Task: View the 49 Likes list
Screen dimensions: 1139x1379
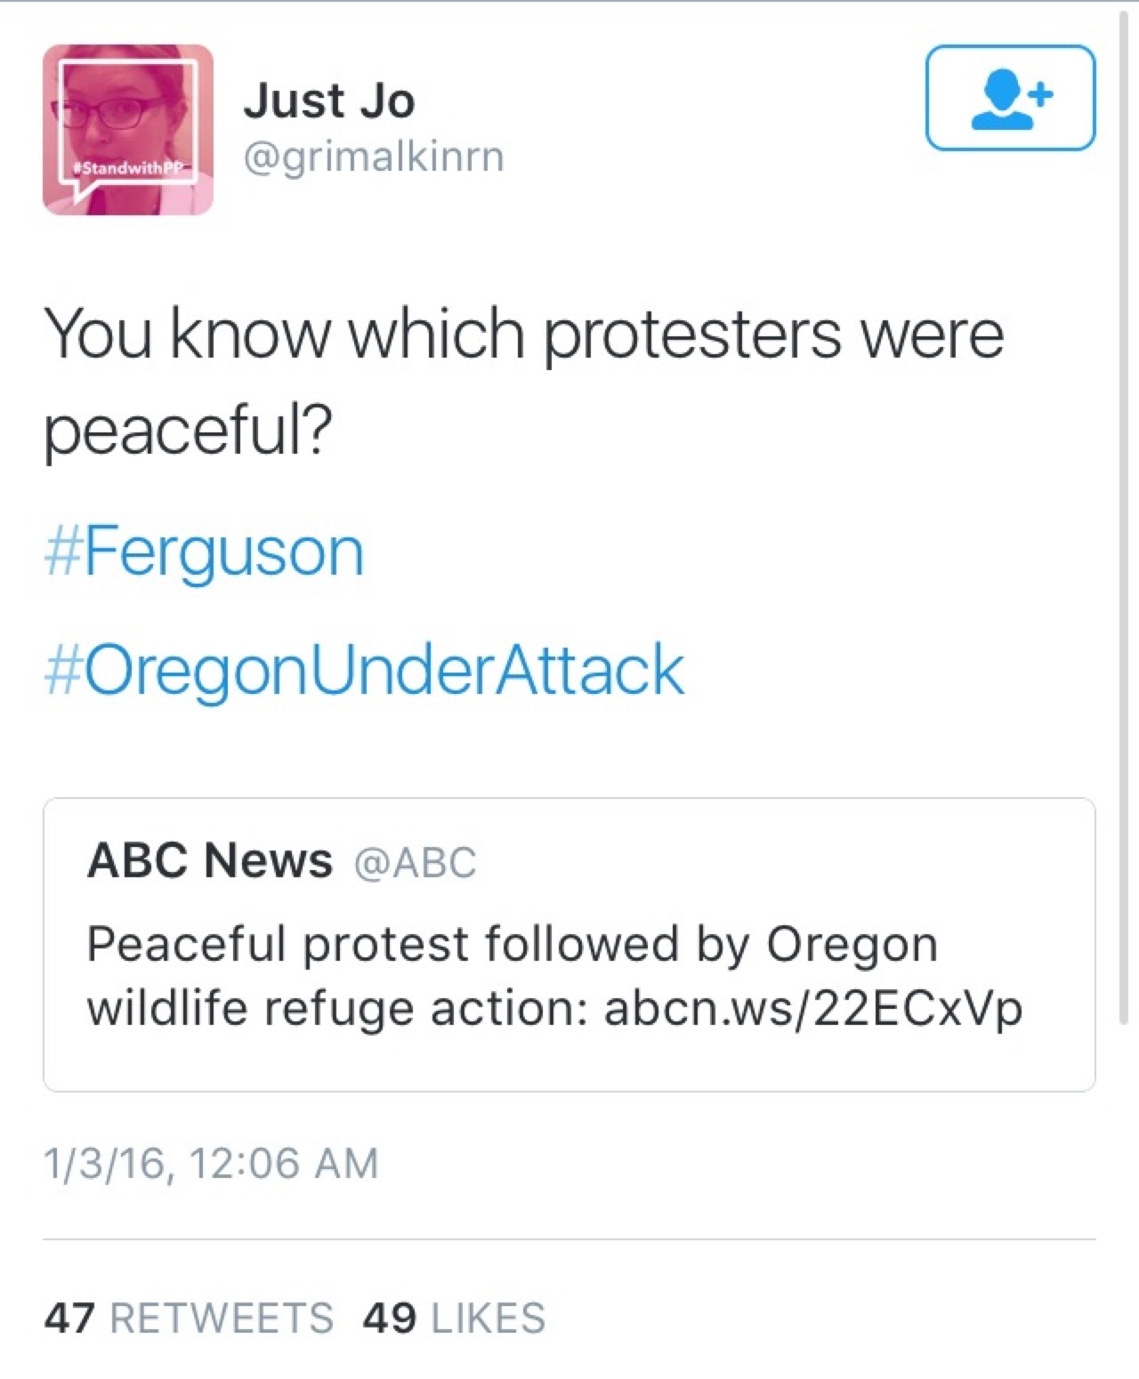Action: pos(454,1318)
